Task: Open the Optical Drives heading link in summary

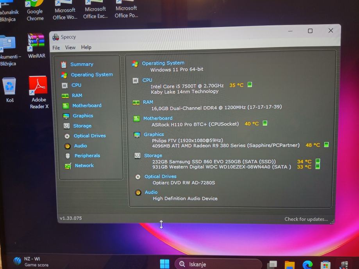Action: coord(160,177)
